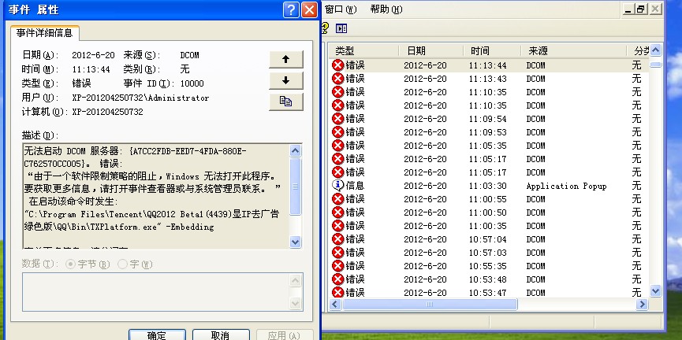Click error icon of the 11:09:54 event
The height and width of the screenshot is (340, 682).
tap(337, 119)
